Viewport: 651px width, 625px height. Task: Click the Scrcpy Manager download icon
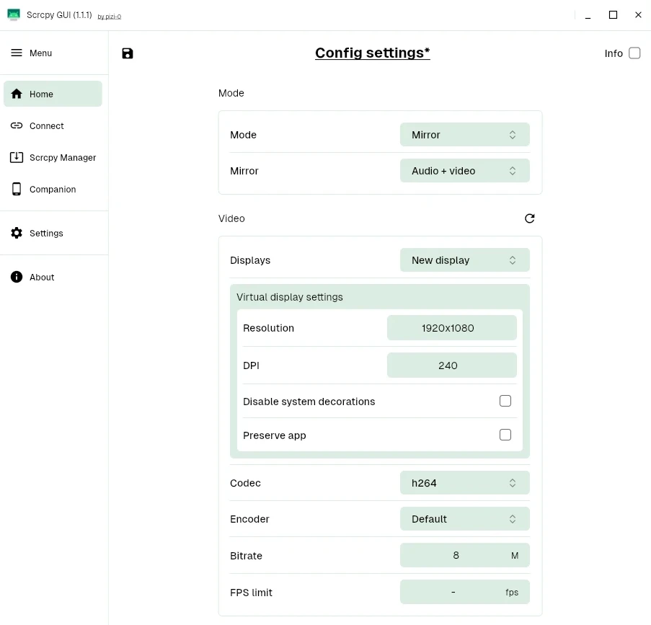click(x=17, y=157)
